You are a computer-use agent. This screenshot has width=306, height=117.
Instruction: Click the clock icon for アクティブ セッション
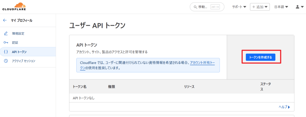(6, 61)
